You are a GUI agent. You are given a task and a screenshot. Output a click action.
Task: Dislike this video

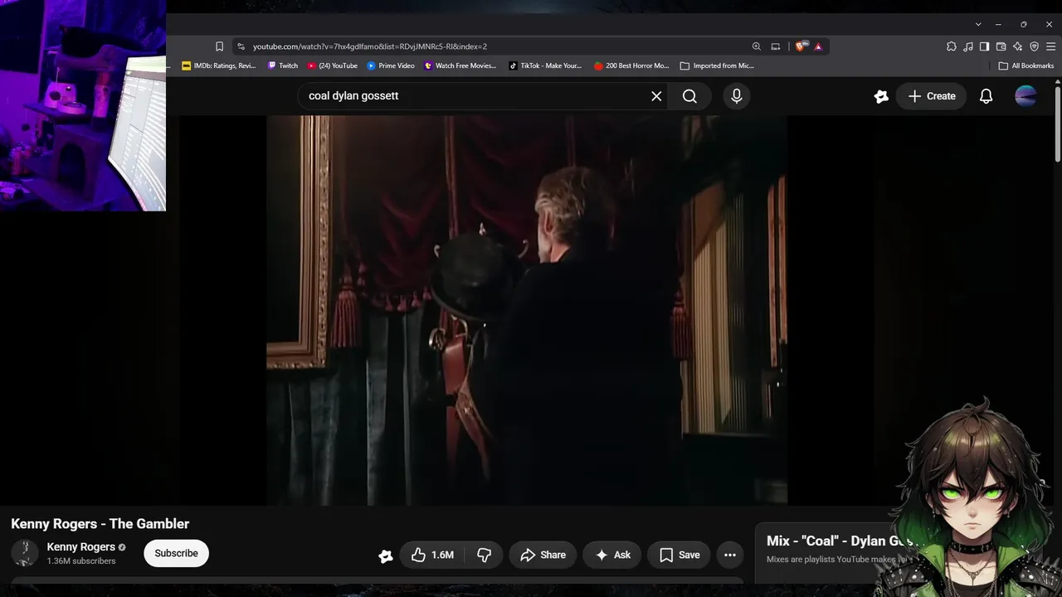coord(484,555)
